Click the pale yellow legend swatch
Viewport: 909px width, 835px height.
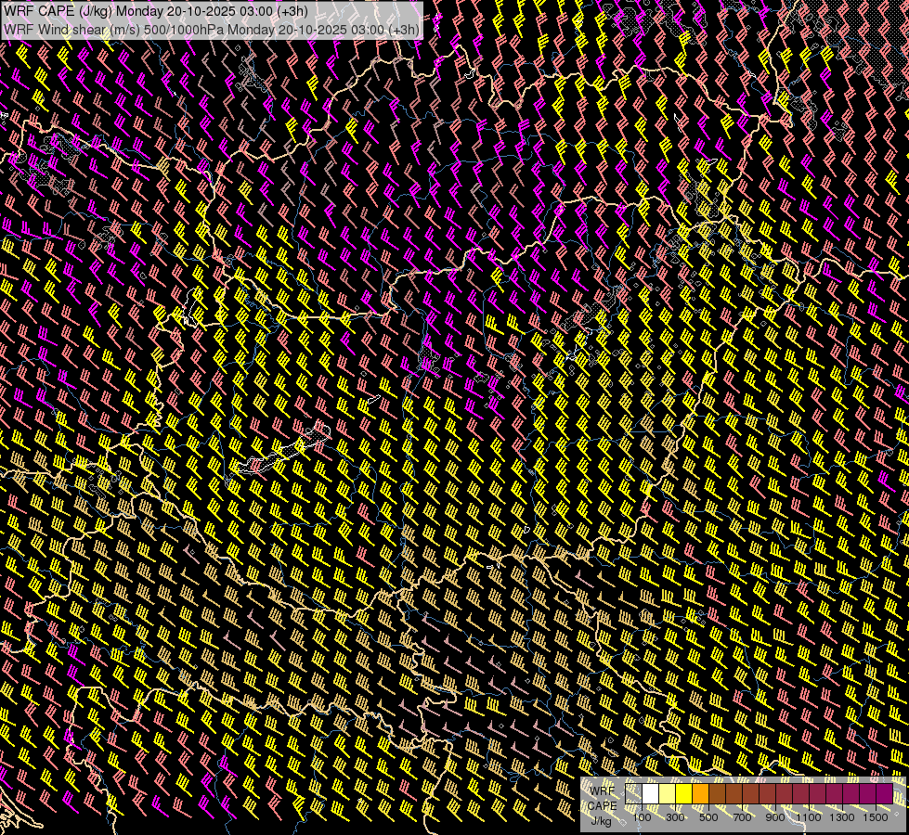[668, 794]
